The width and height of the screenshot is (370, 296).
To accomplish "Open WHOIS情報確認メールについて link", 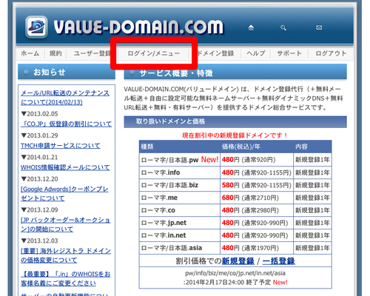I will (65, 167).
